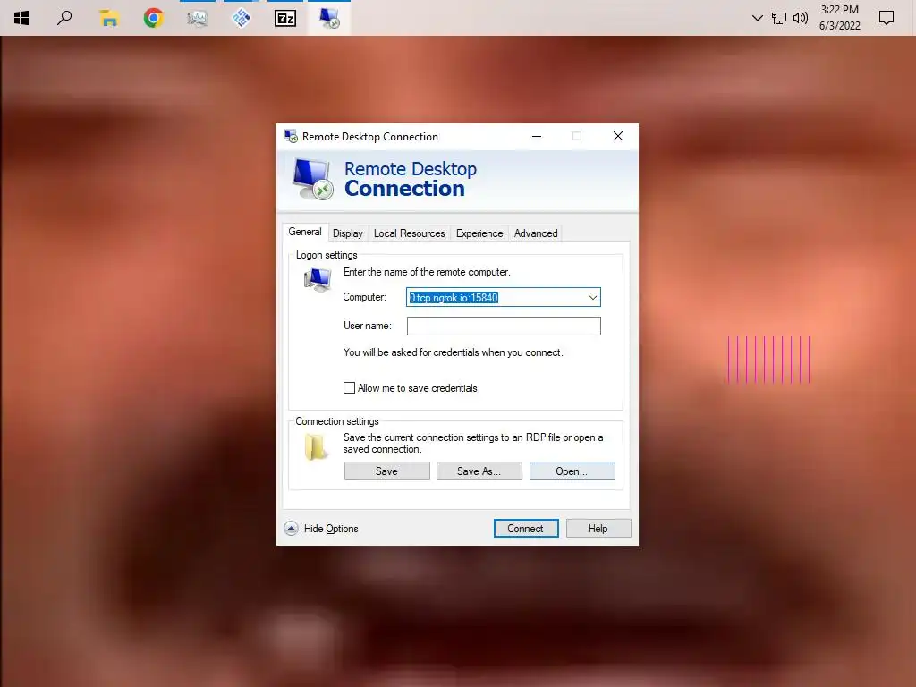The width and height of the screenshot is (916, 687).
Task: Click the Help button
Action: 598,528
